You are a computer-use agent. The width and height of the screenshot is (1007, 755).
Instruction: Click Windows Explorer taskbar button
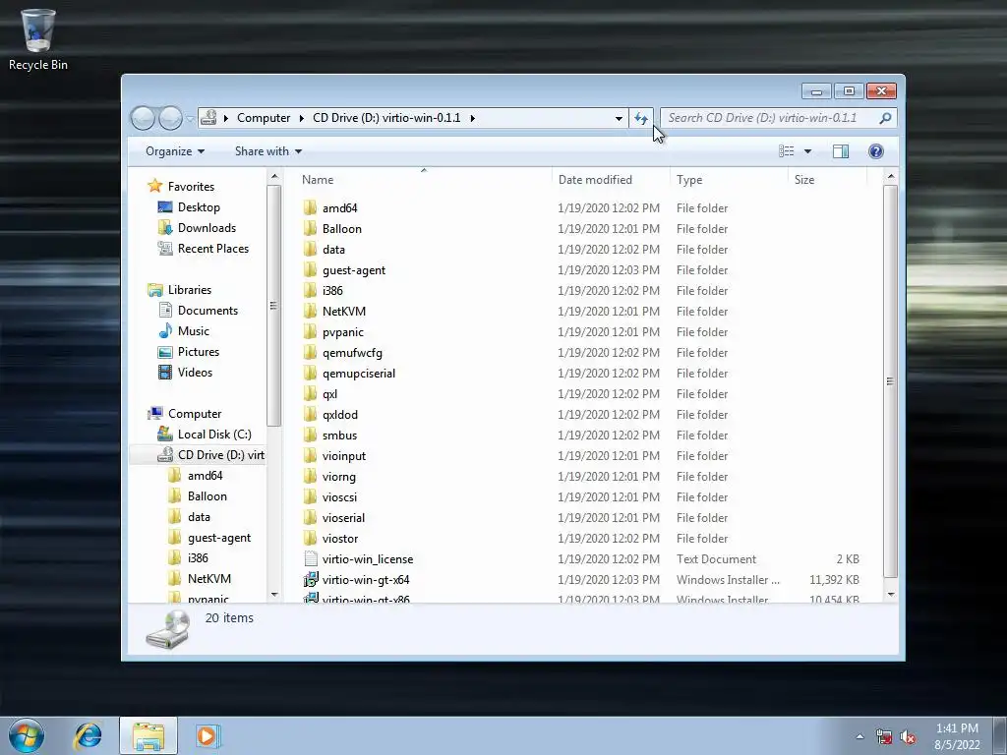tap(148, 735)
